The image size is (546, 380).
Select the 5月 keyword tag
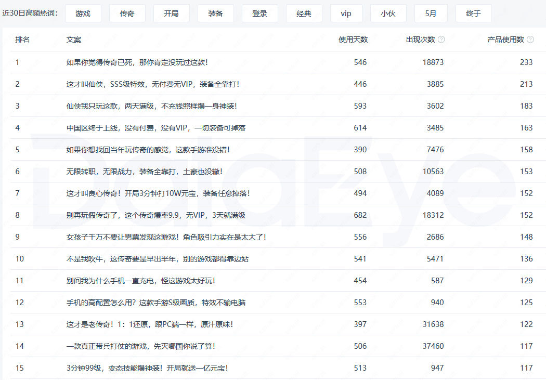(x=431, y=14)
